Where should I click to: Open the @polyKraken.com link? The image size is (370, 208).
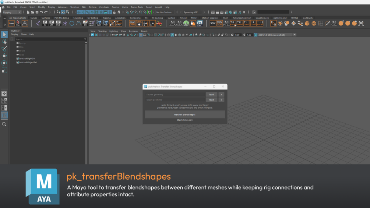point(185,120)
